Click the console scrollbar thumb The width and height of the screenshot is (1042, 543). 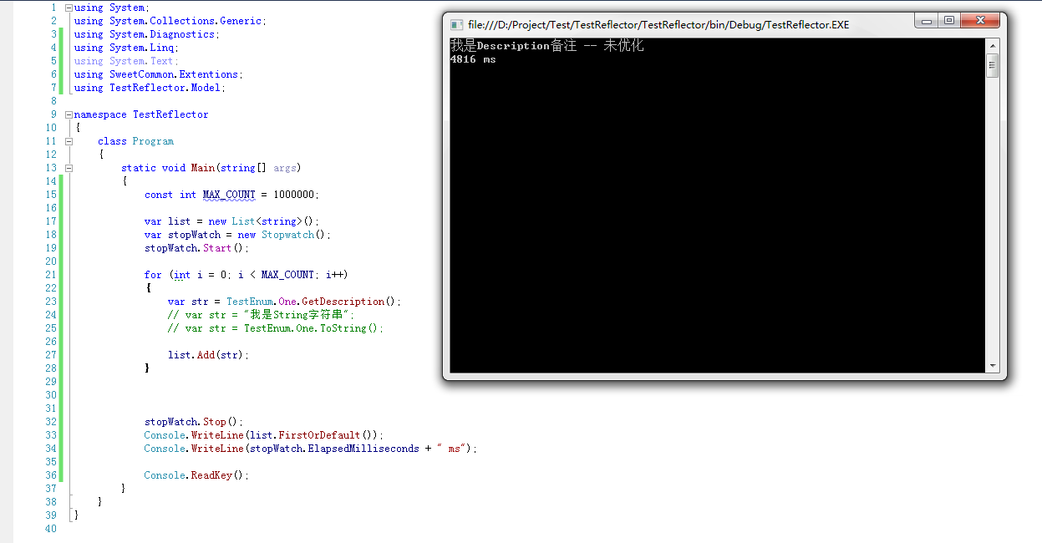pos(993,65)
